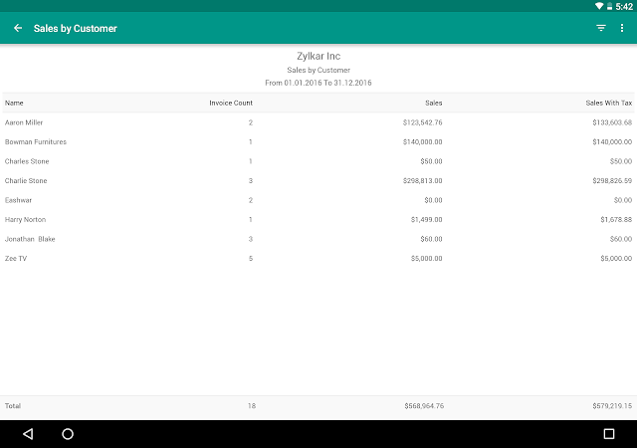Sort by the Invoice Count column header
637x448 pixels.
(x=231, y=103)
